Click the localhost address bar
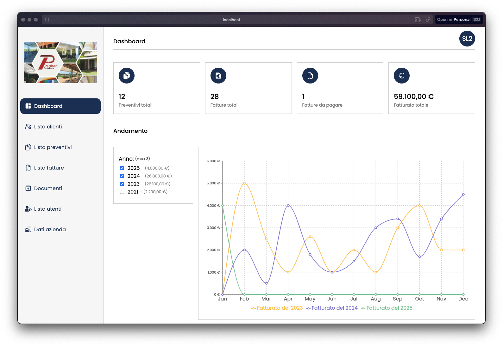This screenshot has width=503, height=347. click(x=231, y=20)
